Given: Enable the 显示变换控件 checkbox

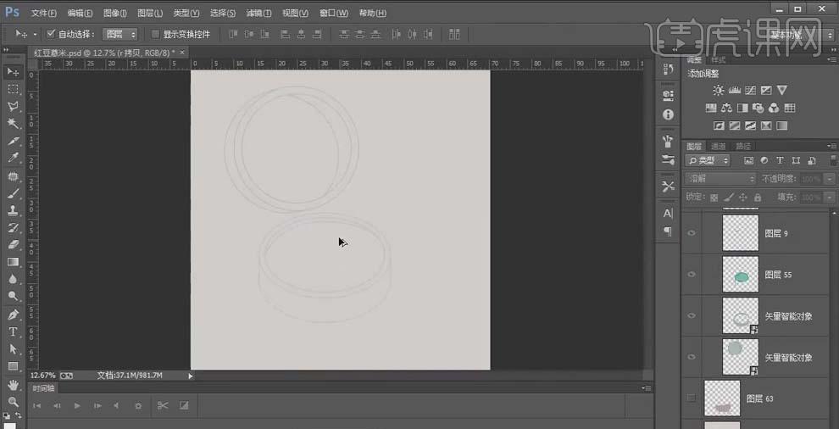Looking at the screenshot, I should coord(155,34).
